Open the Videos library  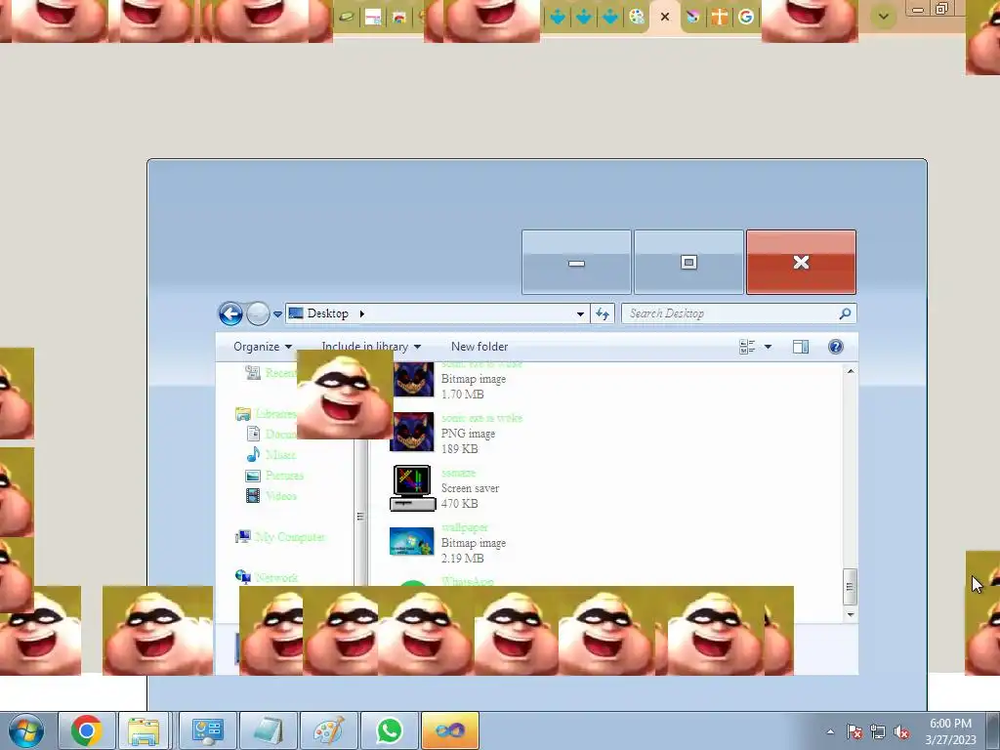pyautogui.click(x=271, y=495)
